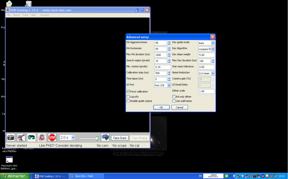Start guiding with the PHD star icon
This screenshot has height=179, width=288.
42,137
